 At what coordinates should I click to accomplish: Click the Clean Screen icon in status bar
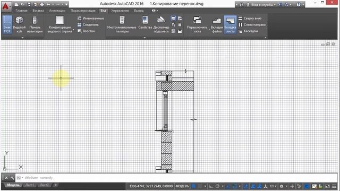[x=327, y=186]
